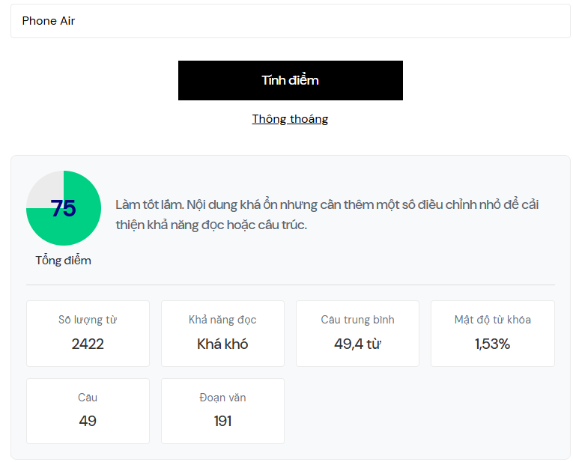This screenshot has height=462, width=573.
Task: Click the word count value 2422
Action: [88, 344]
